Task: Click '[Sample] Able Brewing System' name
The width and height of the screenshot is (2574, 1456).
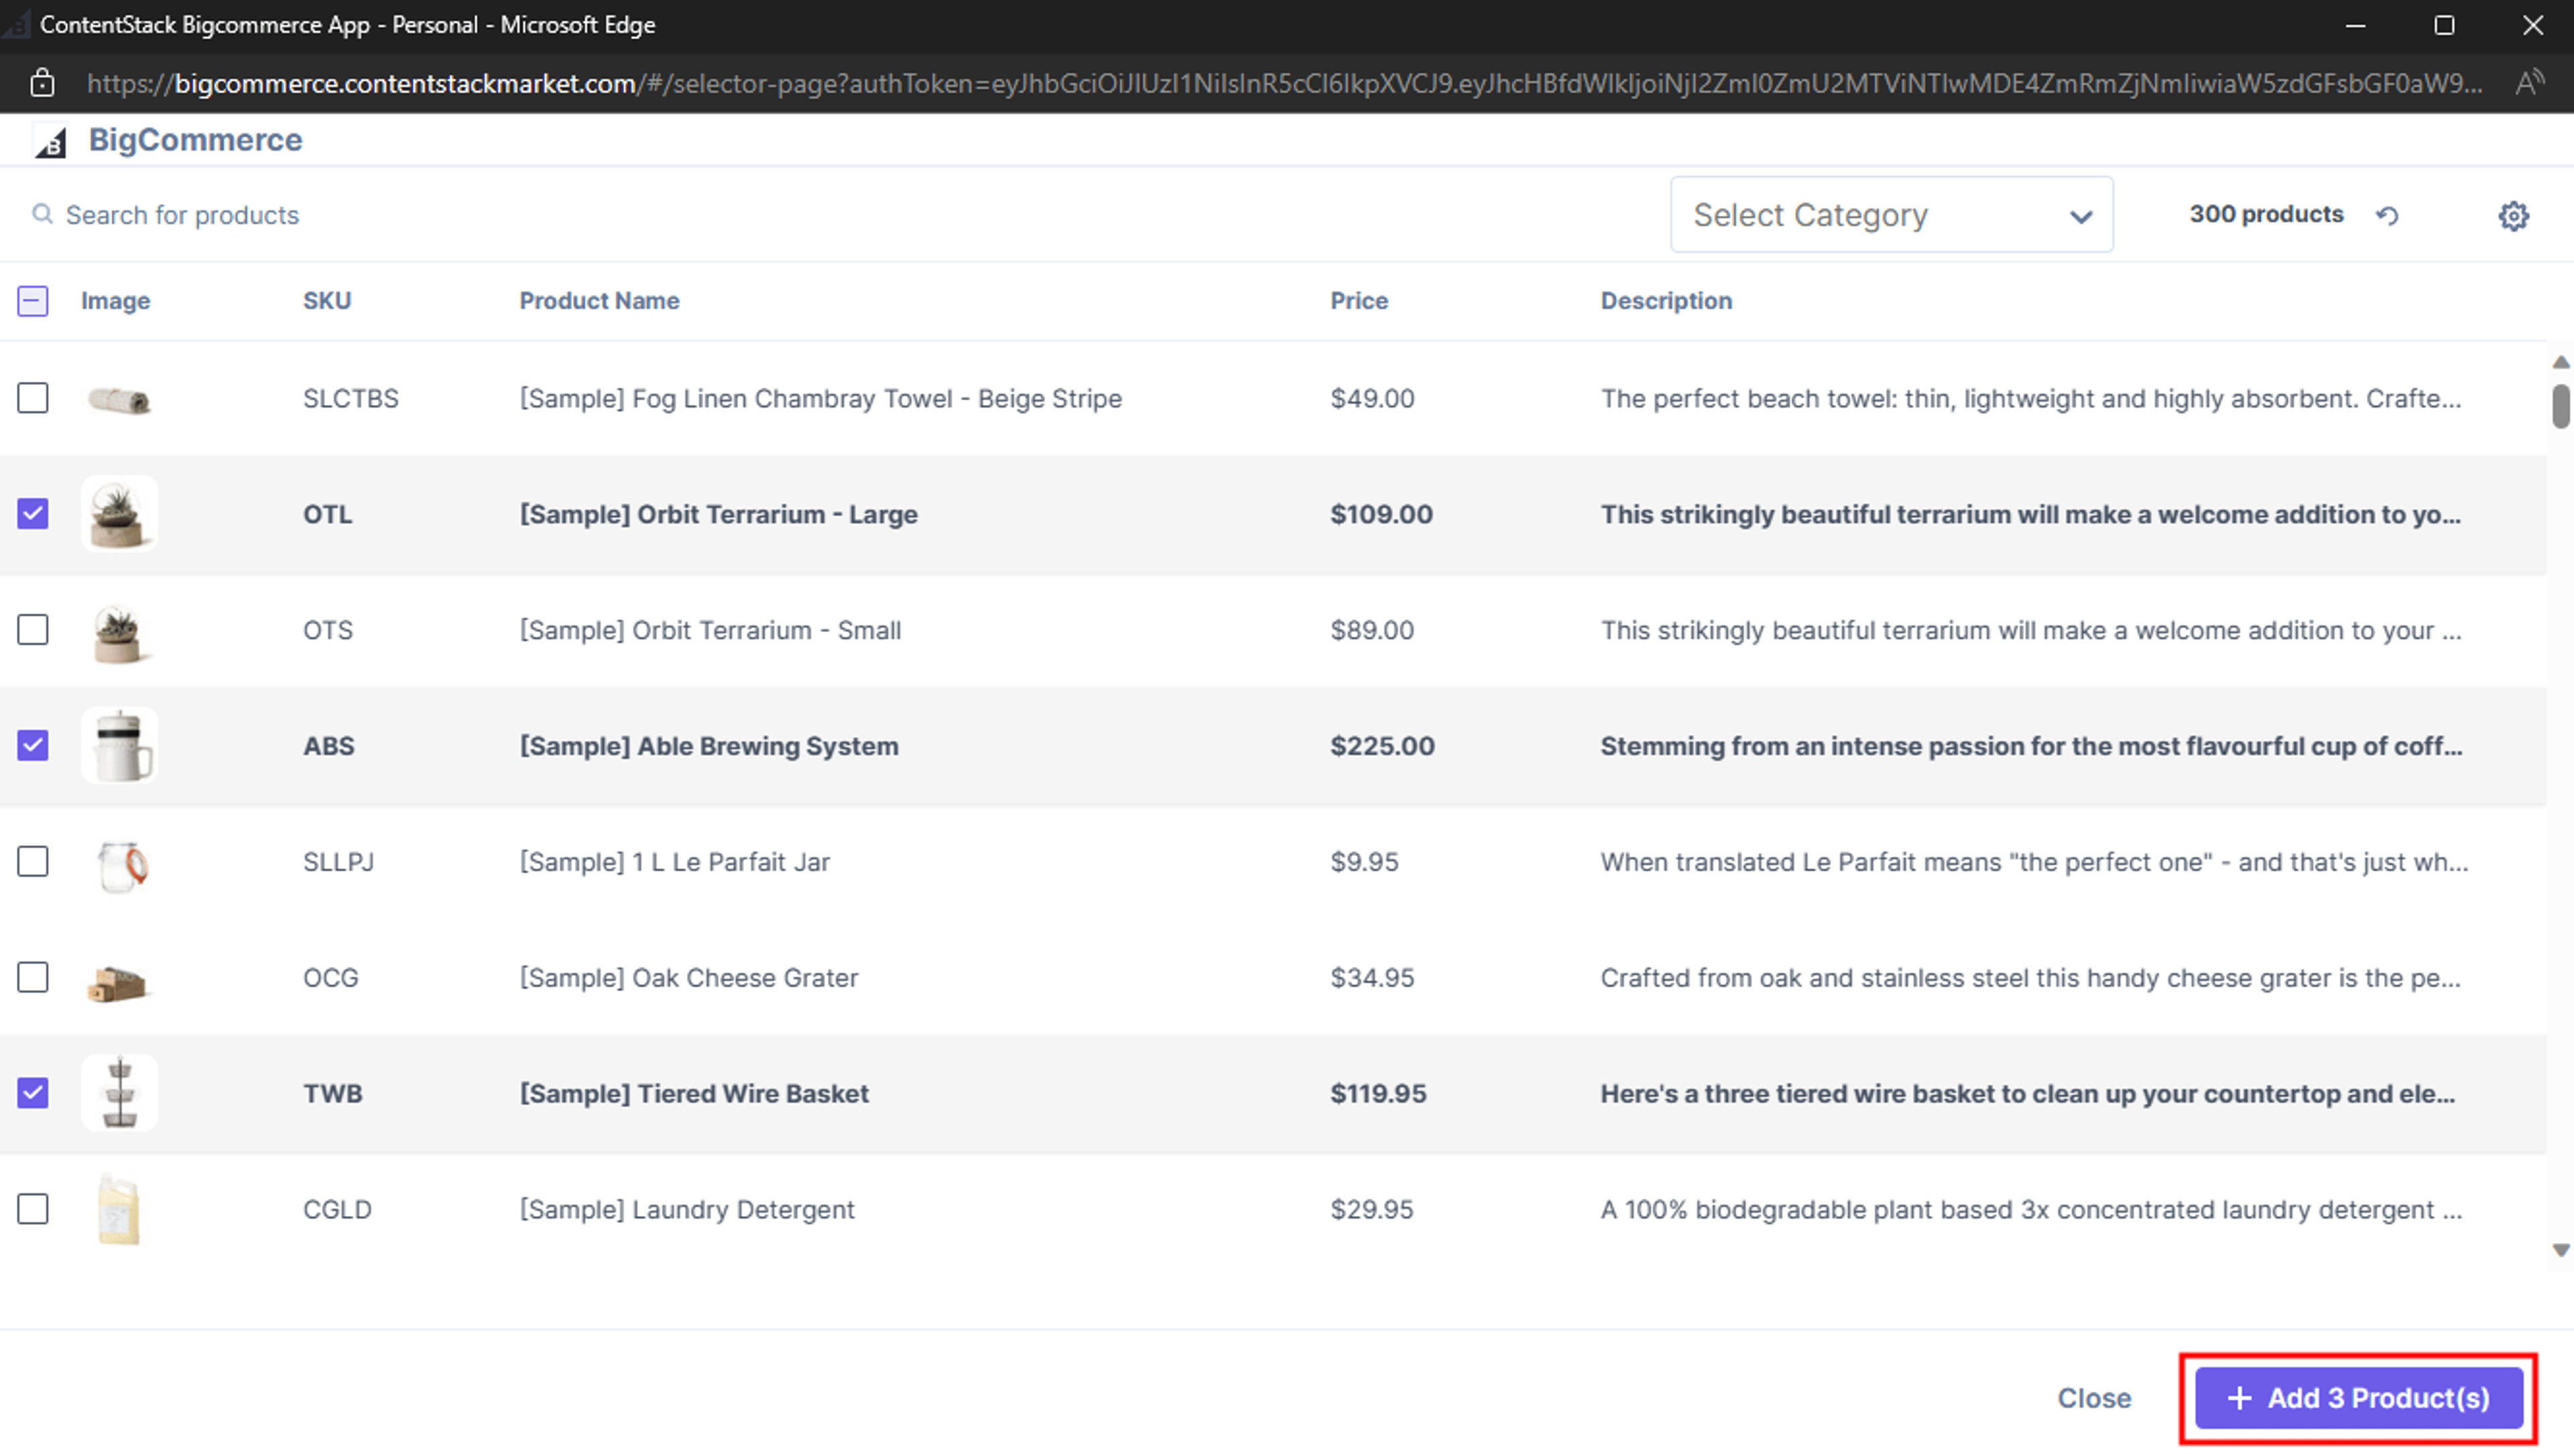Action: coord(709,746)
